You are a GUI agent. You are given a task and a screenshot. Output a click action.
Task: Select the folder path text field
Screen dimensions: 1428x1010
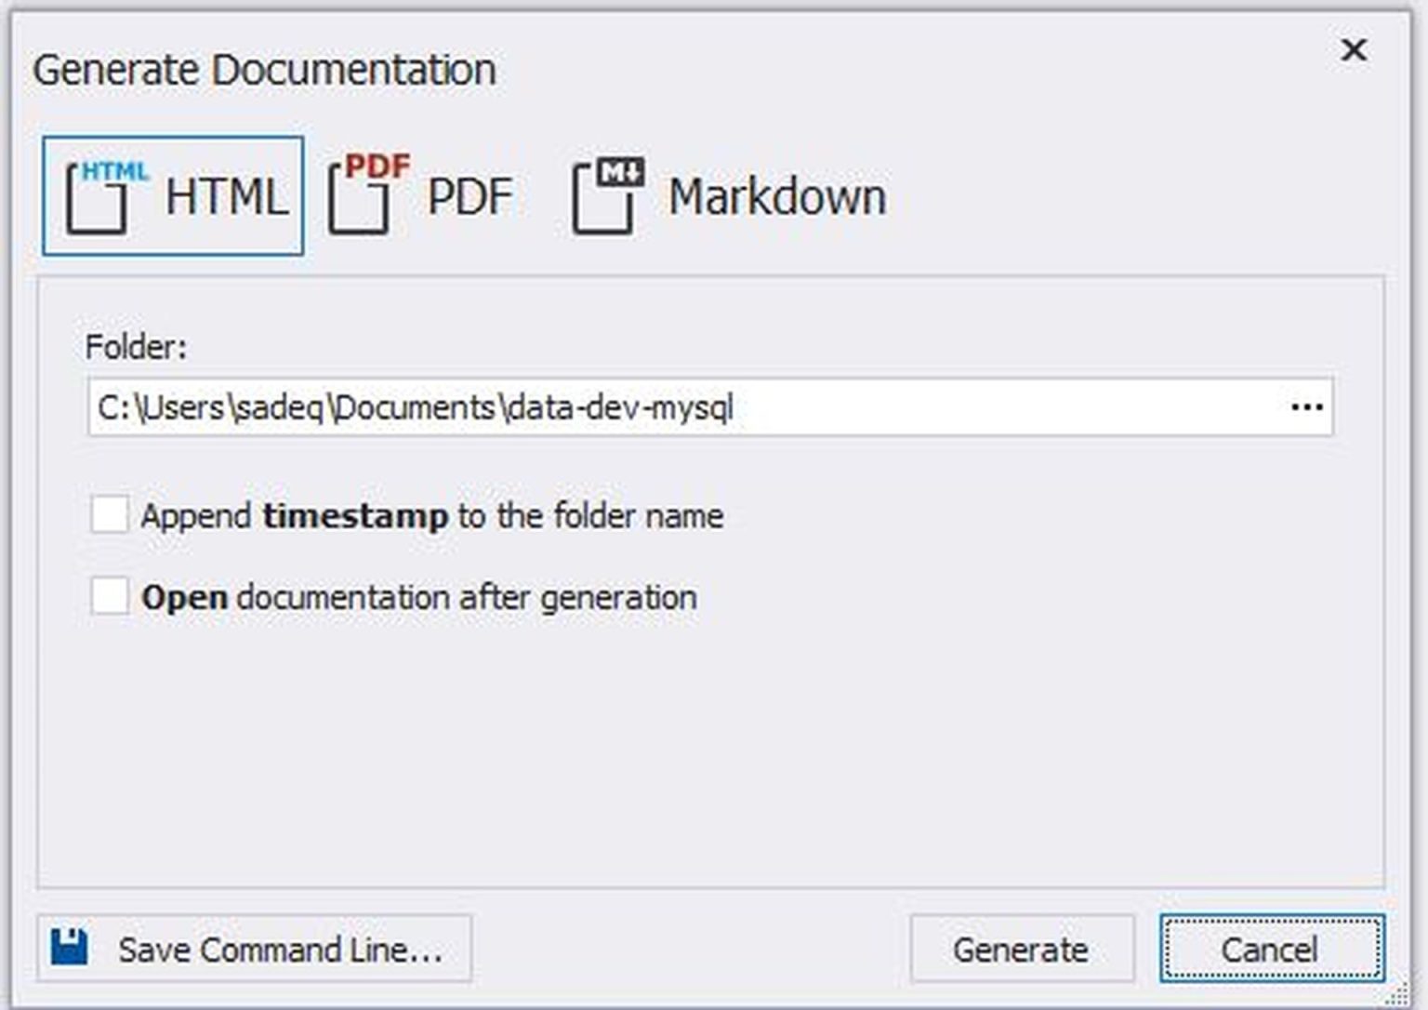pos(651,406)
